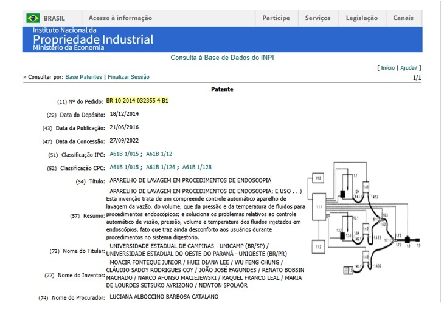Click the Patente section heading
This screenshot has height=315, width=444.
[x=222, y=89]
